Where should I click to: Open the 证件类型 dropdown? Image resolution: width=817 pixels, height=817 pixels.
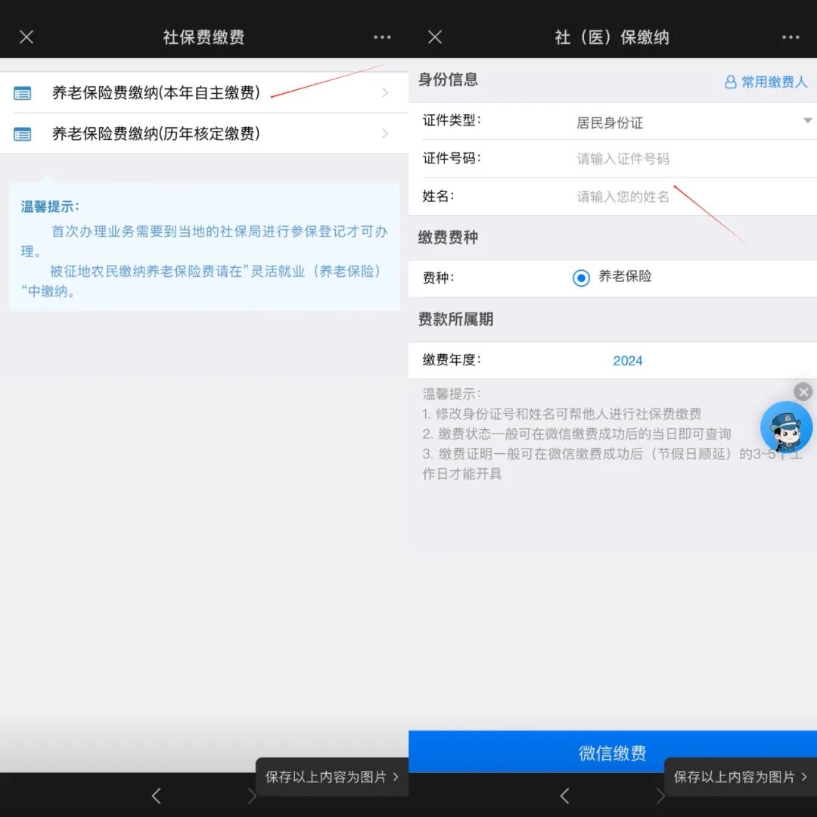click(x=808, y=120)
